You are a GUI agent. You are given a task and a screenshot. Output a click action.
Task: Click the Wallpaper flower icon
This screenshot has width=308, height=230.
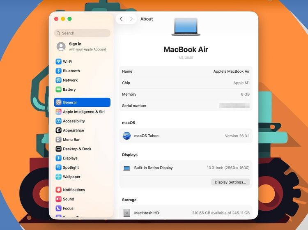[x=59, y=177]
